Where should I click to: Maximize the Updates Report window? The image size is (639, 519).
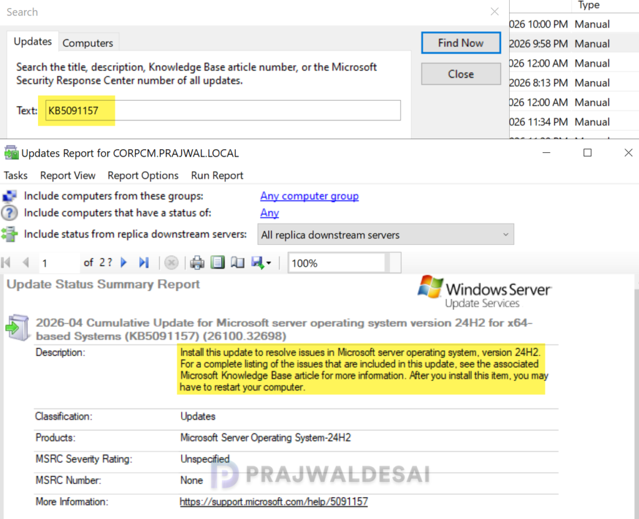(x=587, y=152)
